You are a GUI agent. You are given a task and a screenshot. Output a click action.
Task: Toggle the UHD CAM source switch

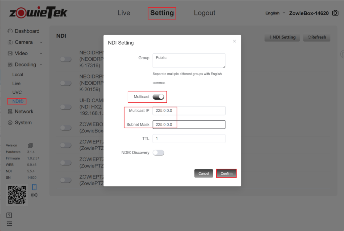pyautogui.click(x=66, y=107)
